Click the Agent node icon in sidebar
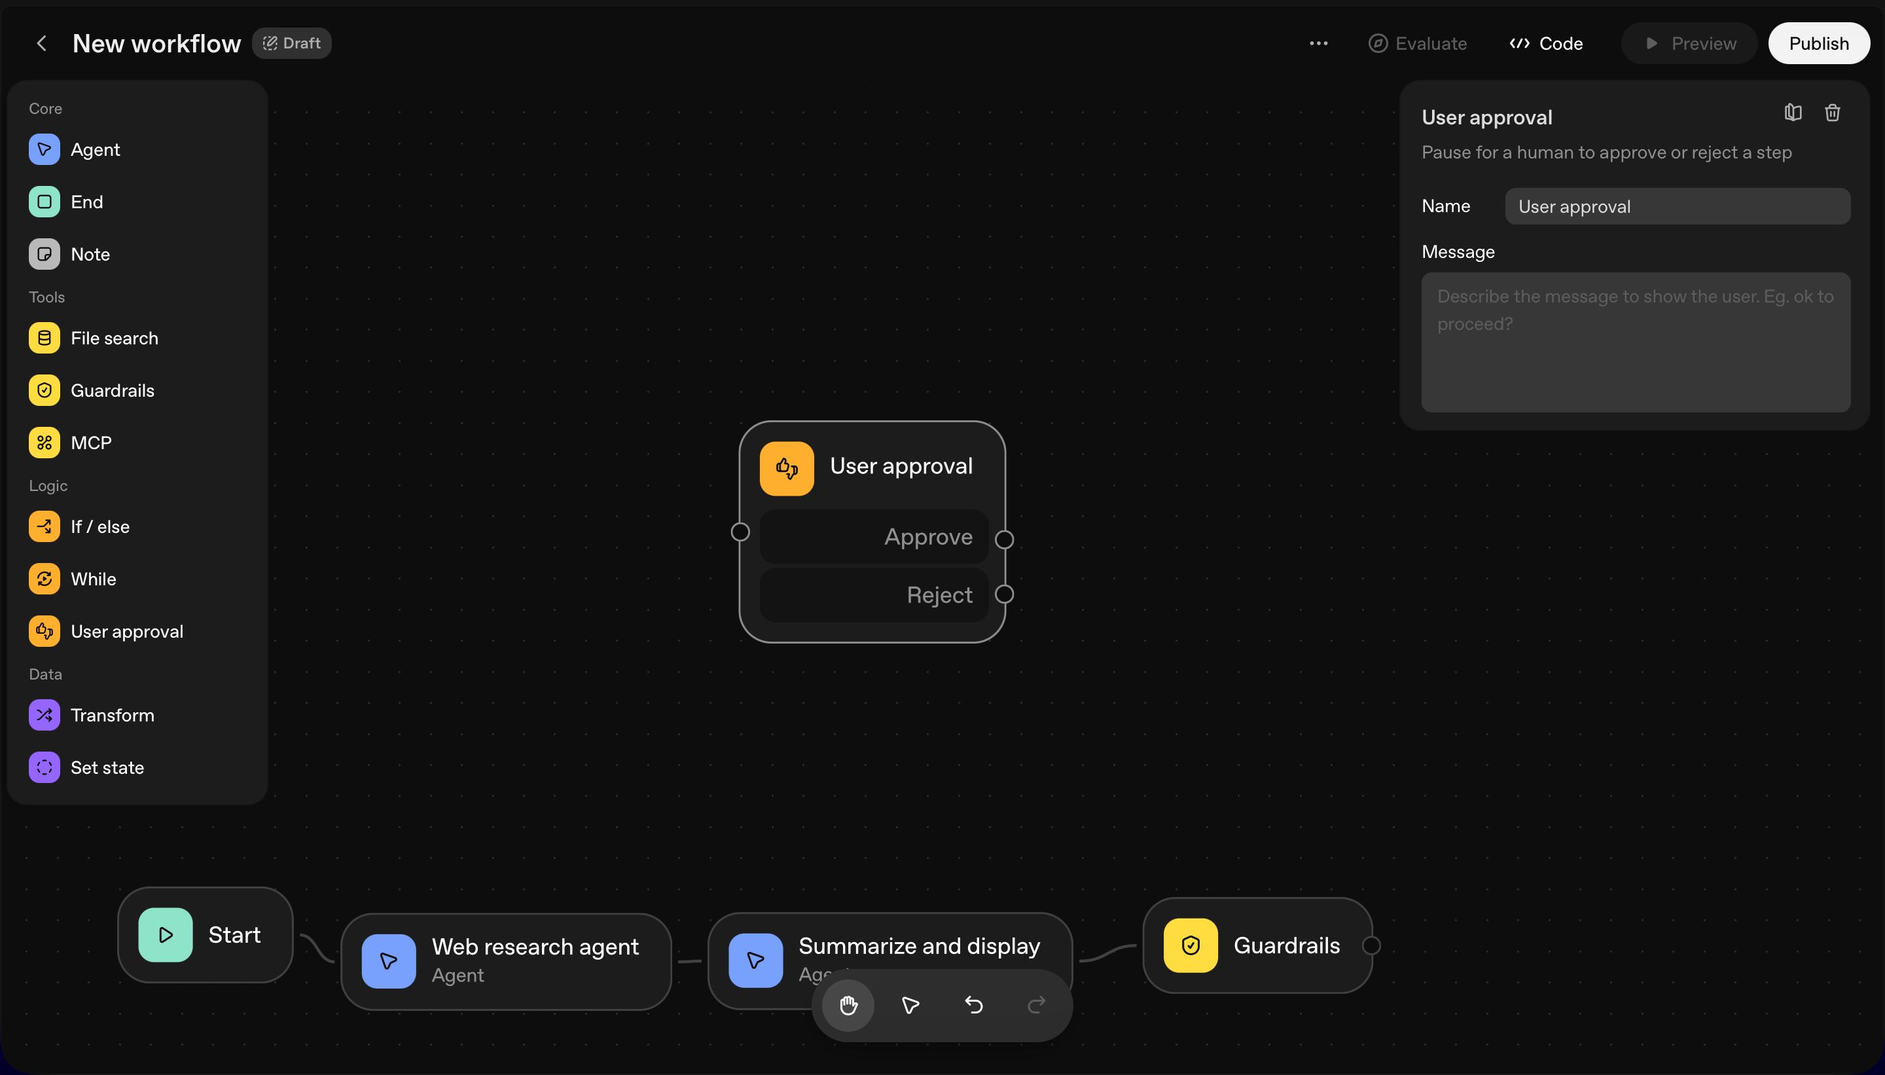 45,149
